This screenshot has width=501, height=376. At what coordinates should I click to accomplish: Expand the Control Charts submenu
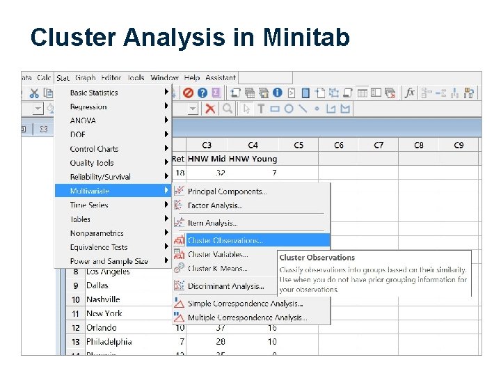(x=113, y=149)
